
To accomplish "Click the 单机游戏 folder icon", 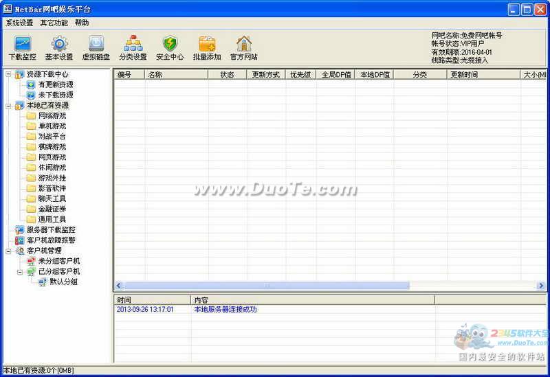I will pos(31,126).
